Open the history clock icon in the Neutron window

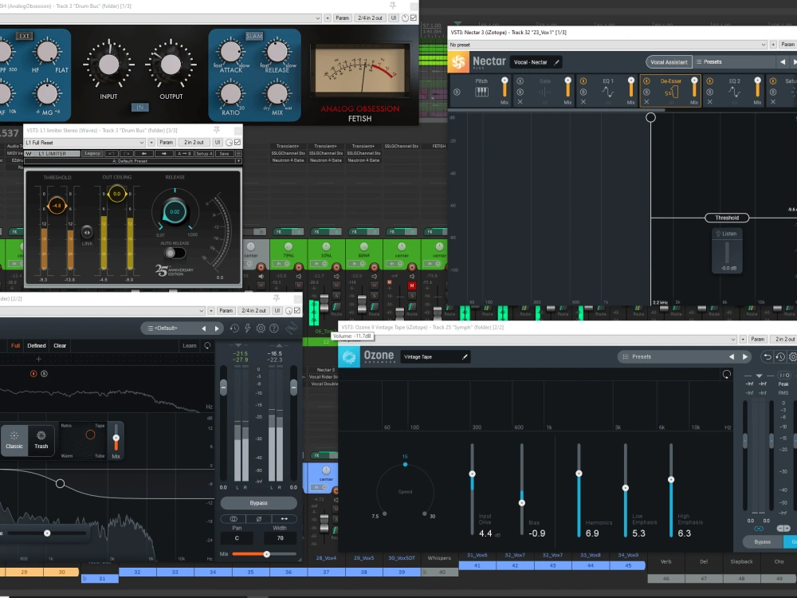pyautogui.click(x=234, y=329)
